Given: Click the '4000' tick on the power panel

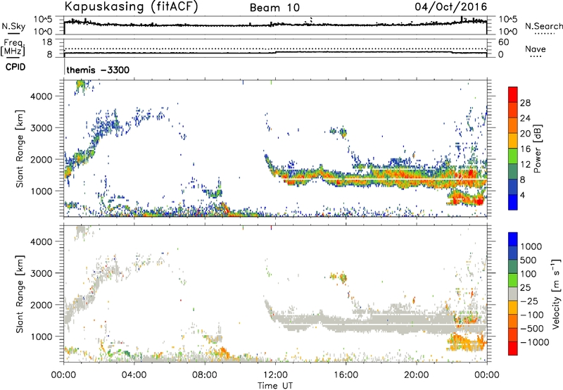Looking at the screenshot, I should point(42,96).
